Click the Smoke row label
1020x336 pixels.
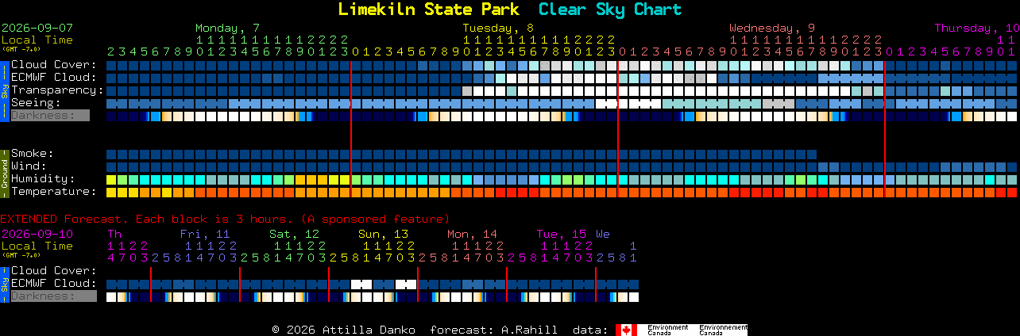click(x=33, y=154)
